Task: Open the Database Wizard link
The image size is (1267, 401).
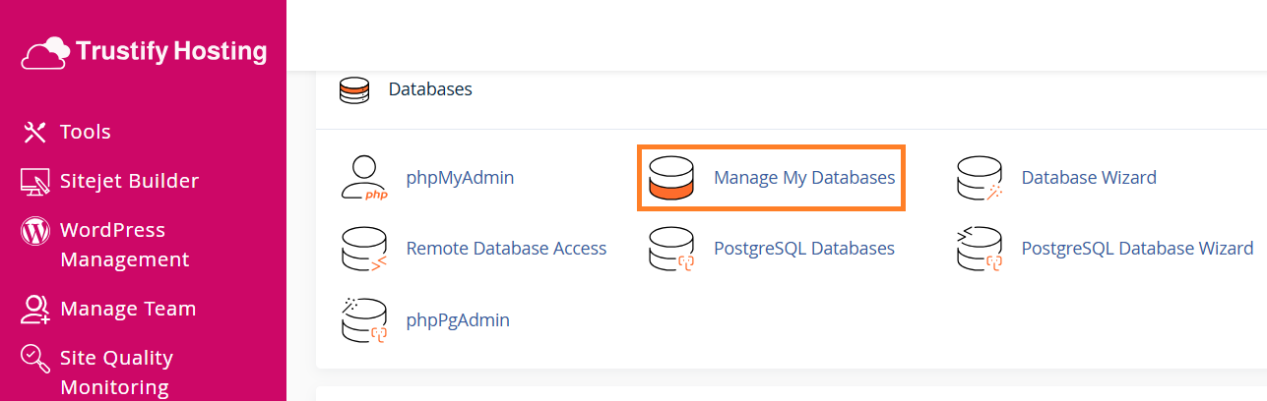Action: tap(1089, 178)
